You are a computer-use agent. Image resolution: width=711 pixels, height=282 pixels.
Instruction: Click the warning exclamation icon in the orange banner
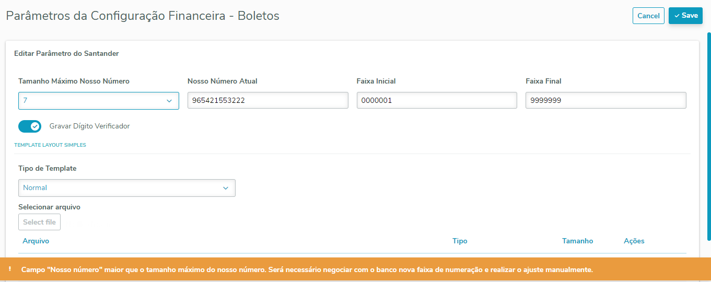pos(10,269)
